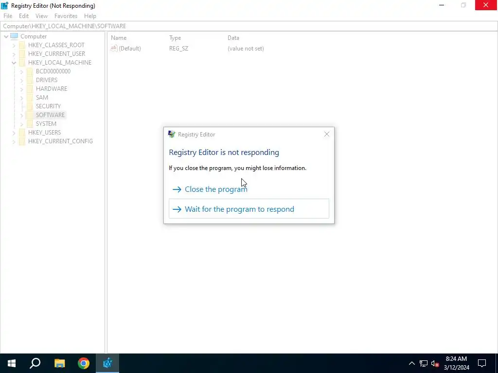Launch Google Chrome from taskbar
Viewport: 498px width, 373px height.
click(x=84, y=363)
